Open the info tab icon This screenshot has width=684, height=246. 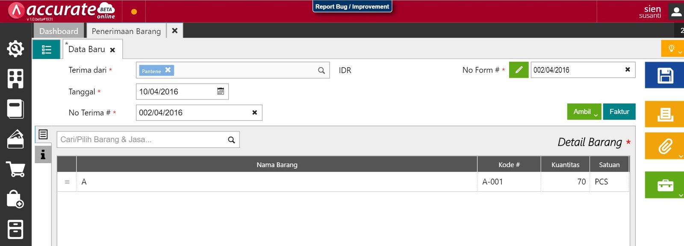pyautogui.click(x=43, y=155)
